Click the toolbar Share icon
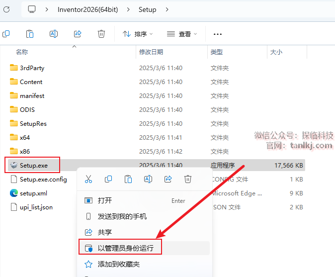 78,34
